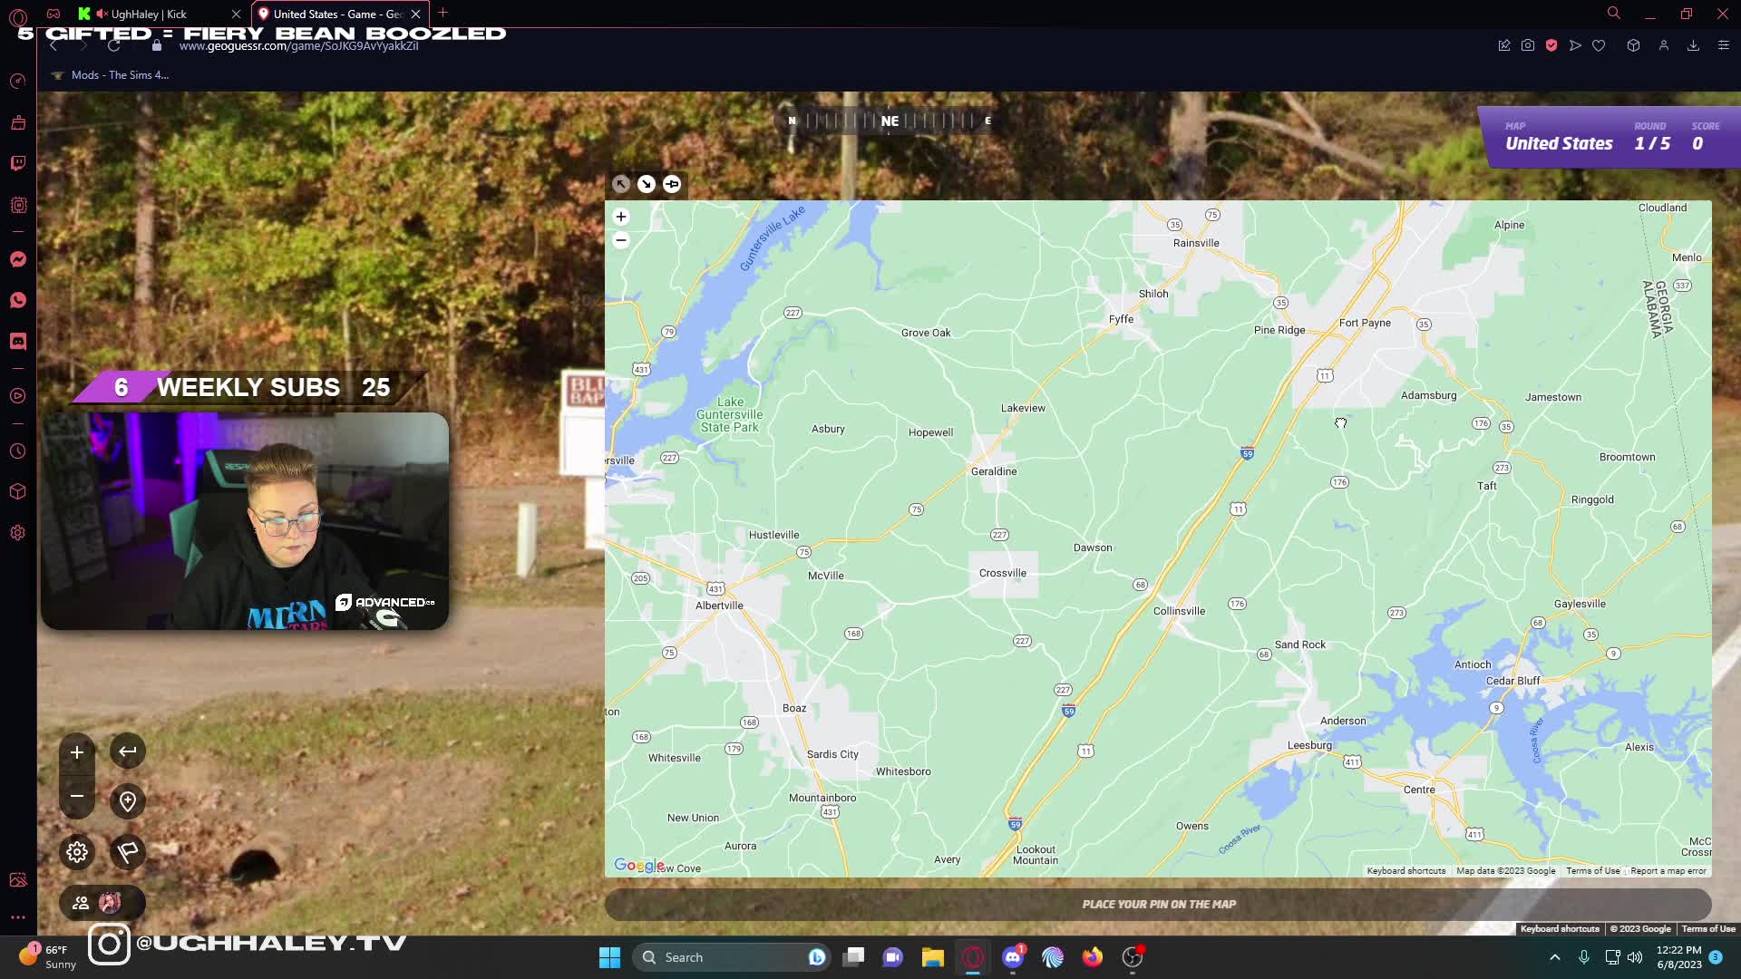Open extensions cube icon in toolbar

click(x=1633, y=45)
